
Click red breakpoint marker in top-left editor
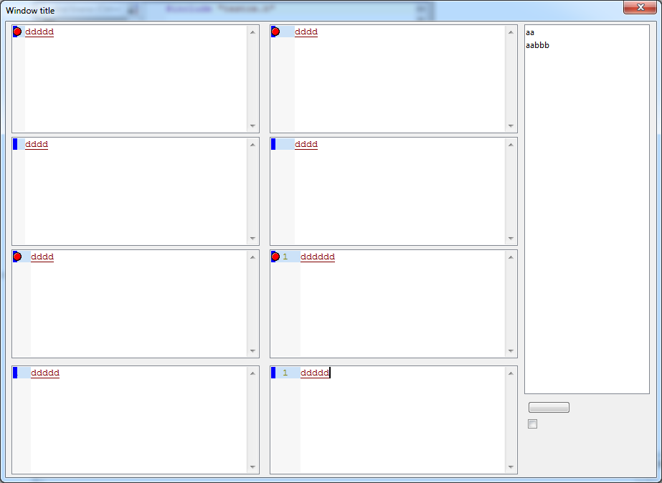pyautogui.click(x=17, y=32)
